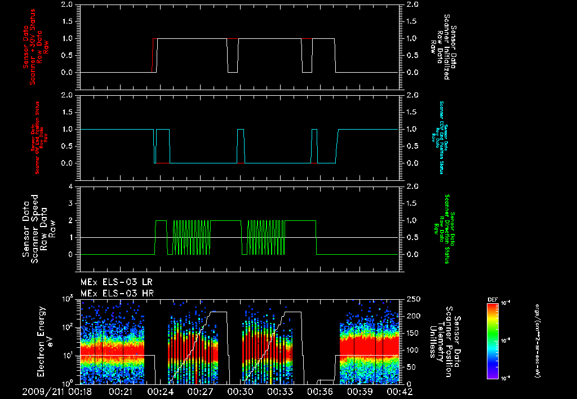Select the MEx ELS-03 LR title text
This screenshot has width=577, height=399.
point(116,282)
